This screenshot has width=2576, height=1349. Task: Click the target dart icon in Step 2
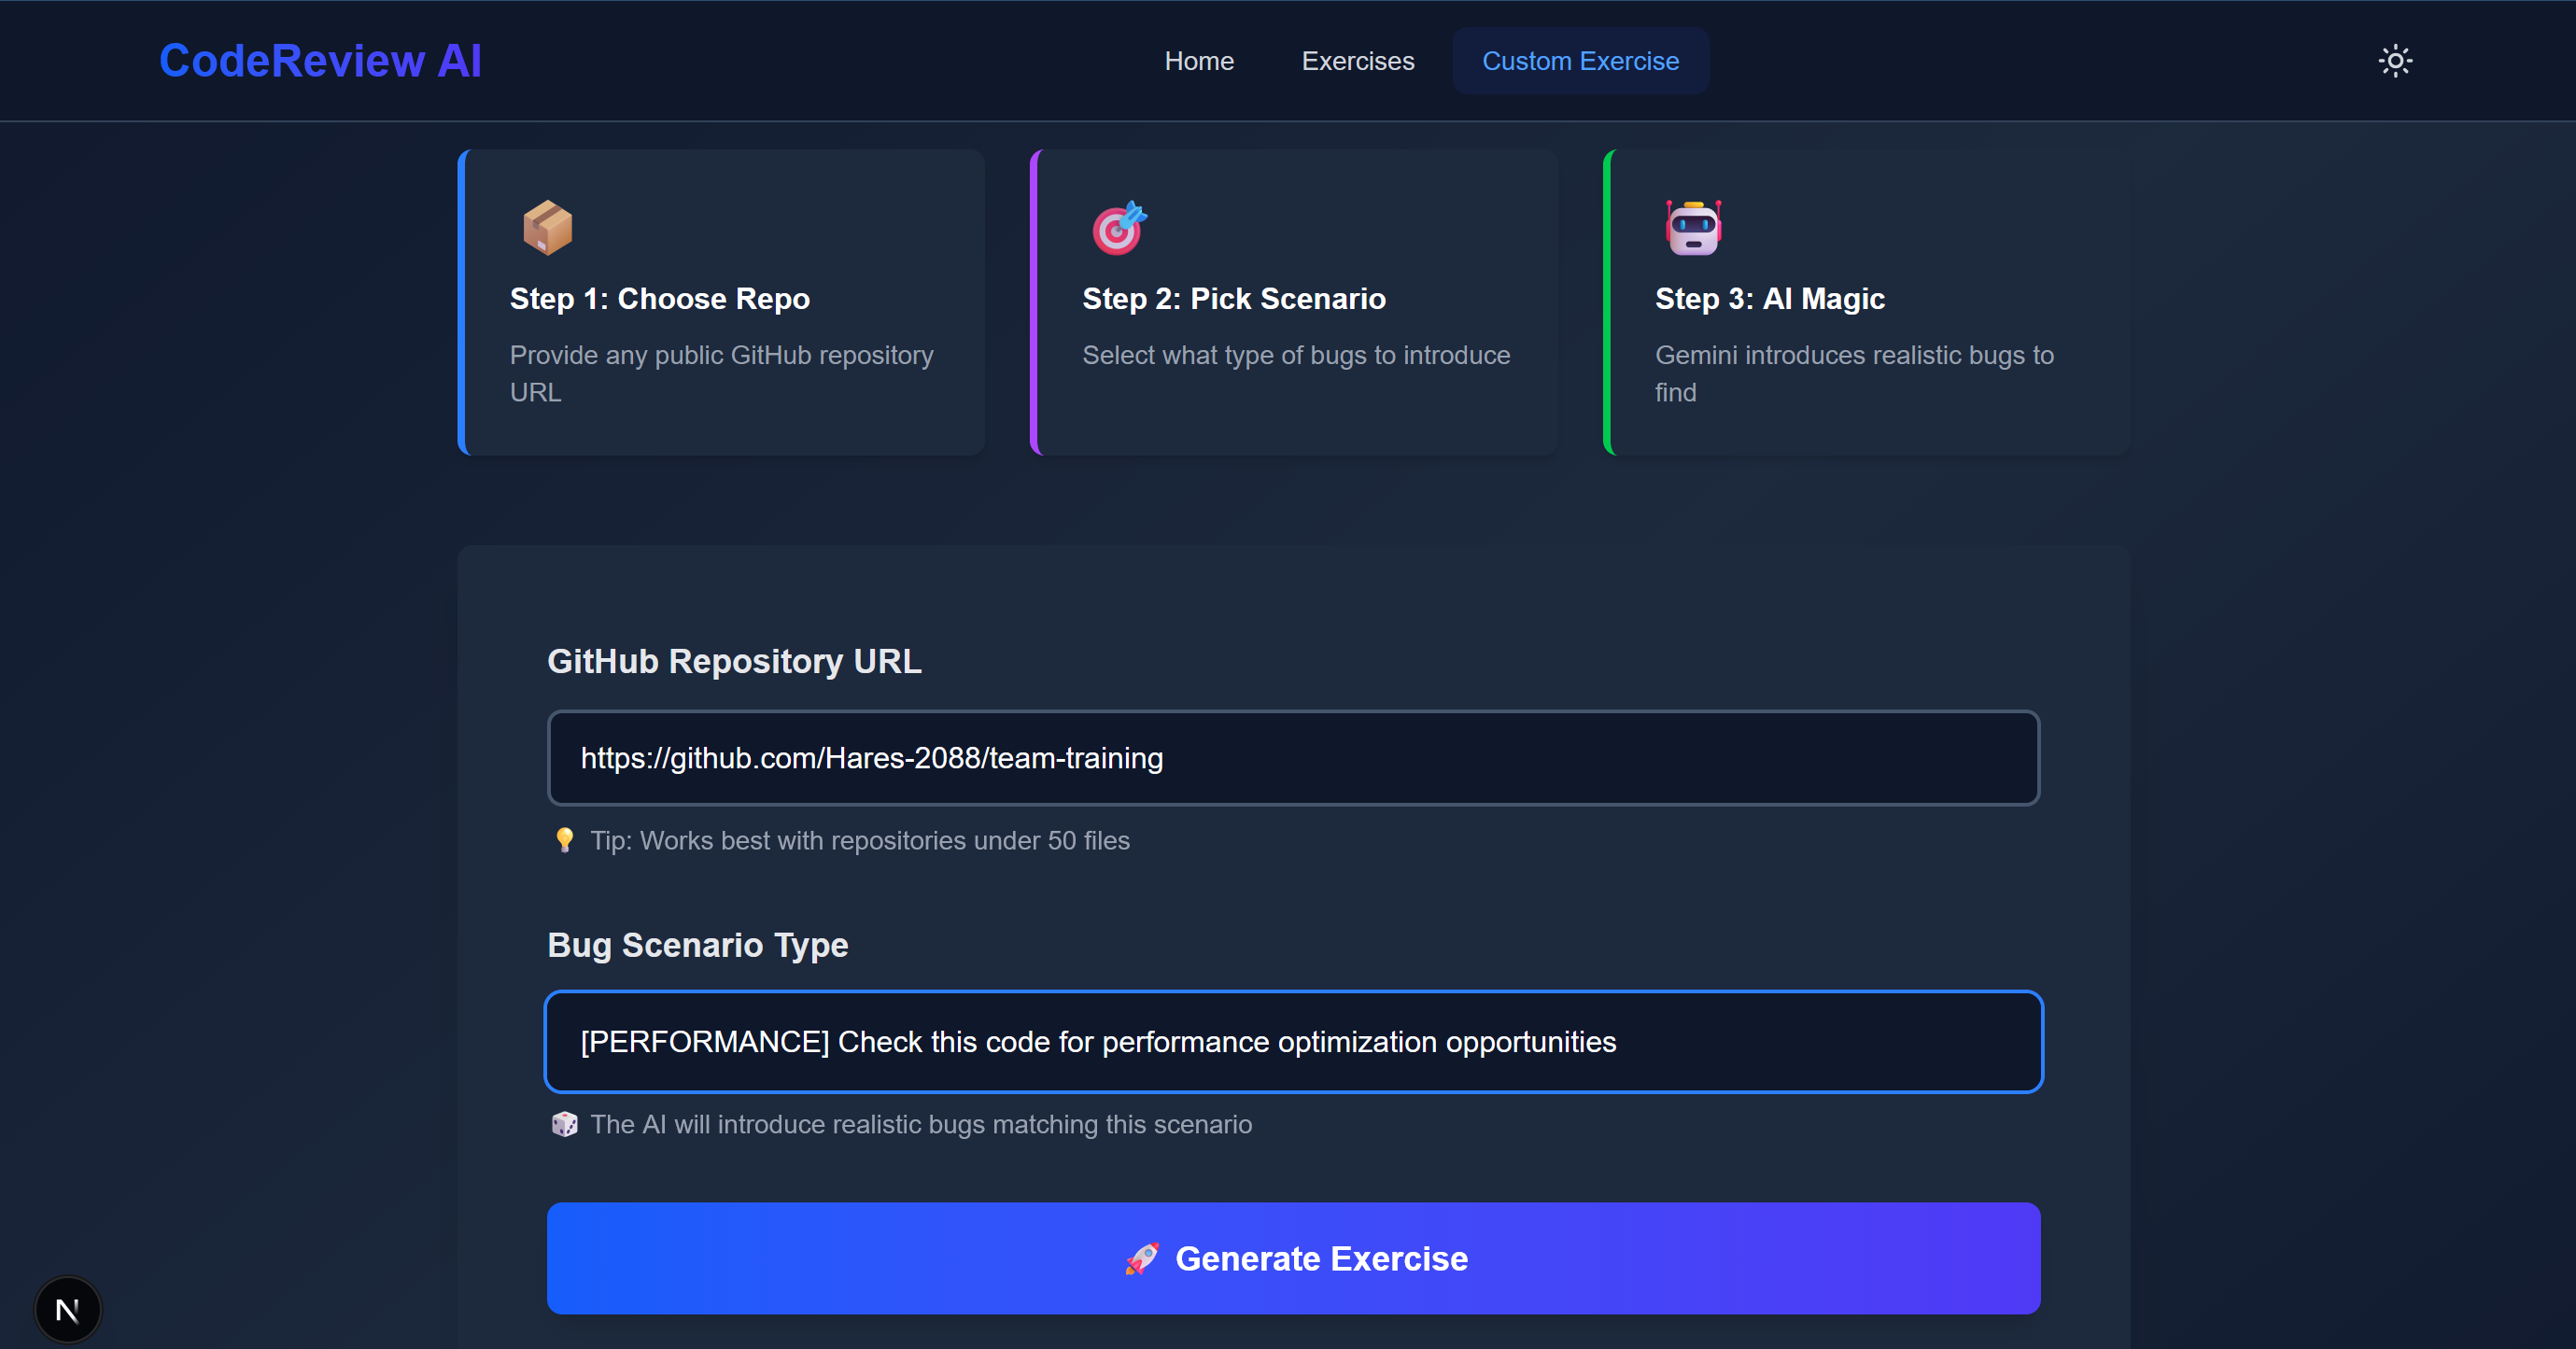1118,227
